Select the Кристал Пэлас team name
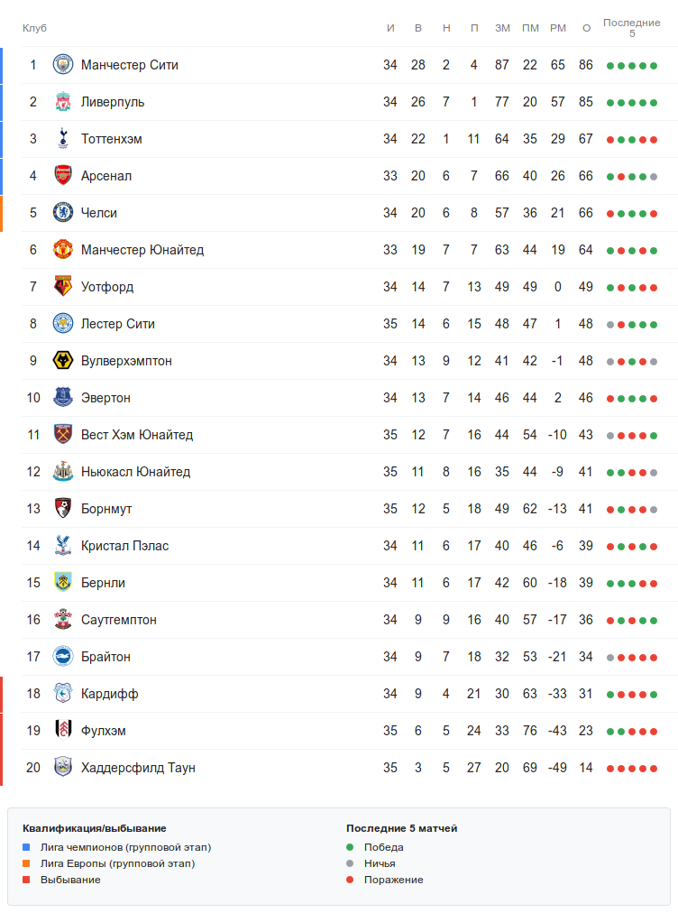The height and width of the screenshot is (913, 678). click(x=124, y=546)
